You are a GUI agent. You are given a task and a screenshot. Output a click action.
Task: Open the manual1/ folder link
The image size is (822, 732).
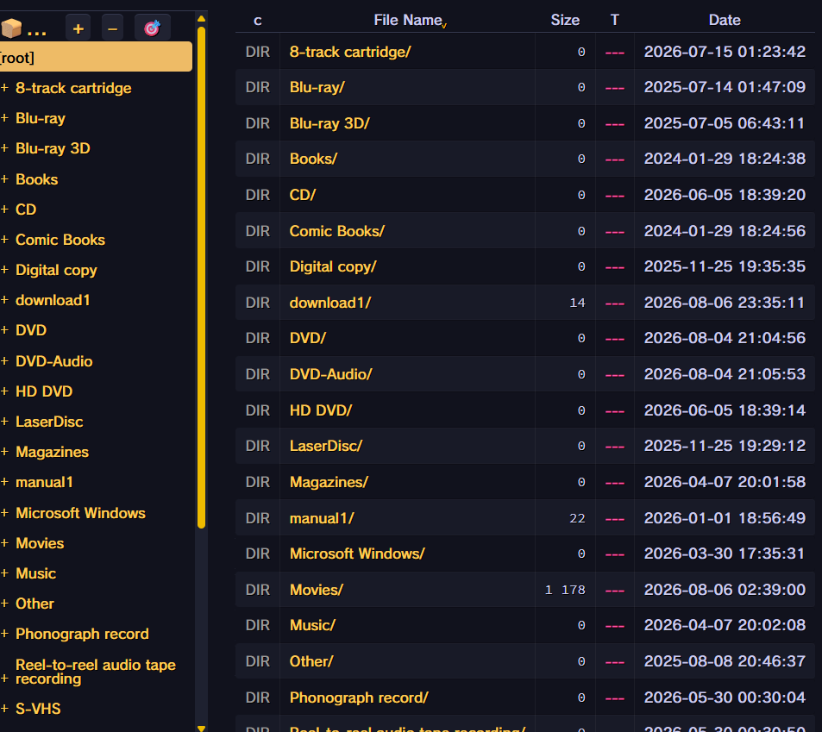322,518
